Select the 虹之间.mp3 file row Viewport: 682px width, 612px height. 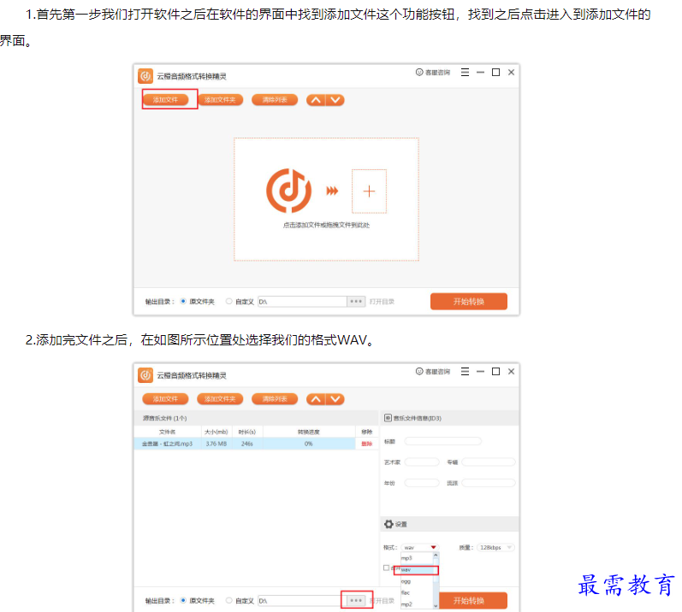coord(256,444)
